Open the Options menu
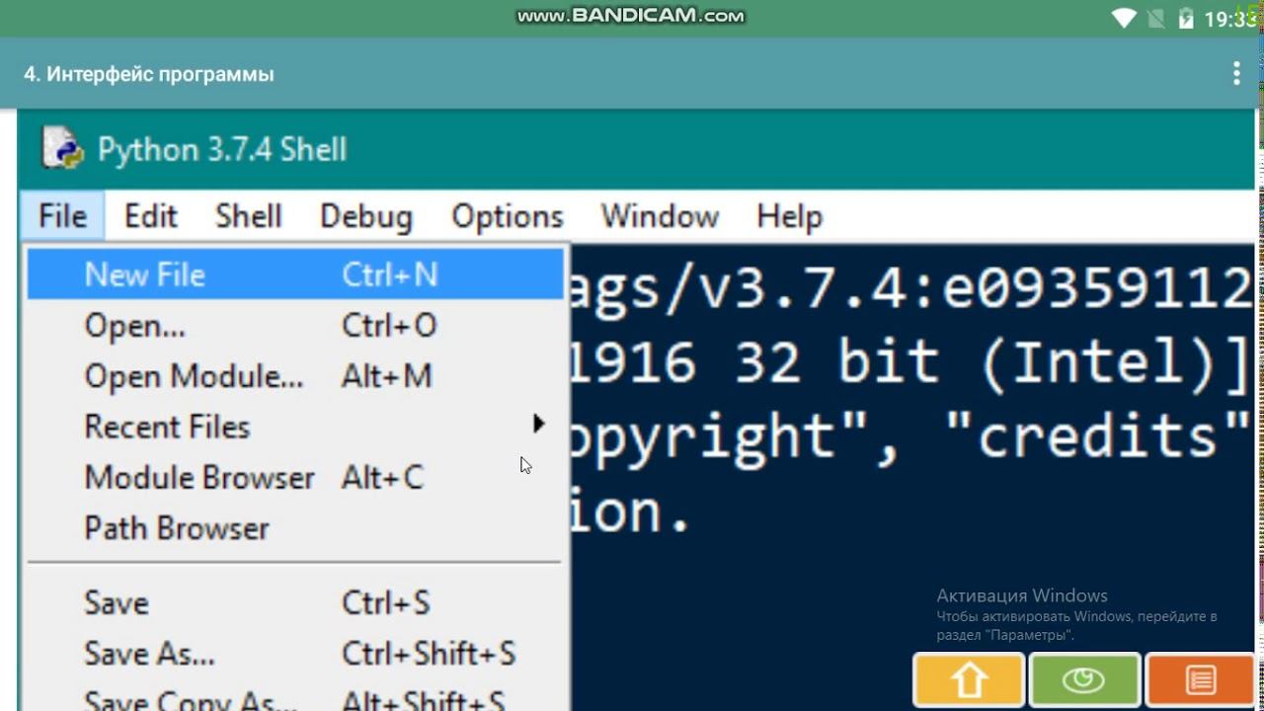The width and height of the screenshot is (1264, 711). (x=507, y=216)
